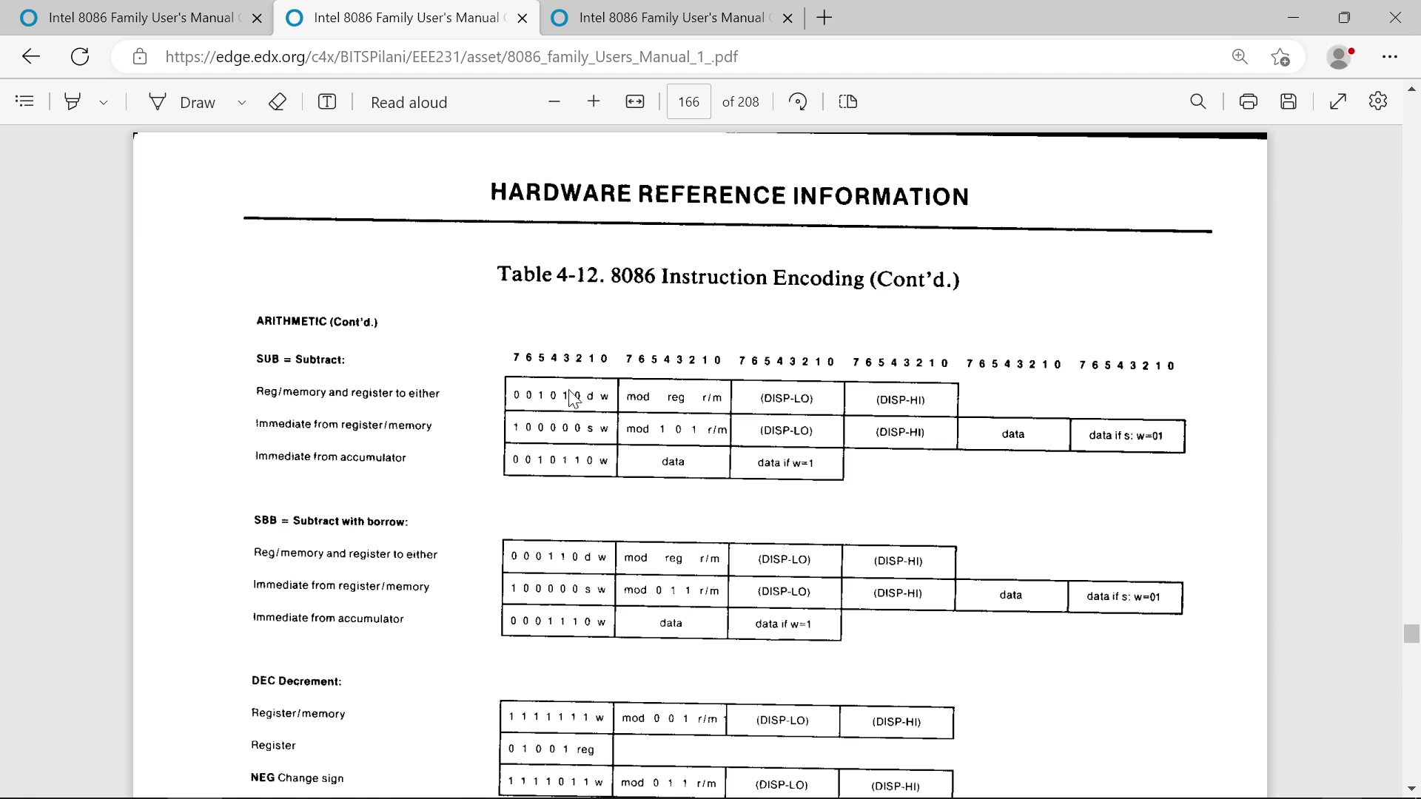The height and width of the screenshot is (799, 1421).
Task: Open PDF search
Action: pyautogui.click(x=1198, y=101)
